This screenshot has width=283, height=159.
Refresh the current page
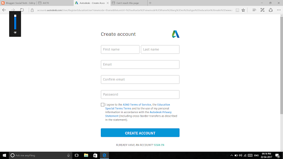coord(22,10)
